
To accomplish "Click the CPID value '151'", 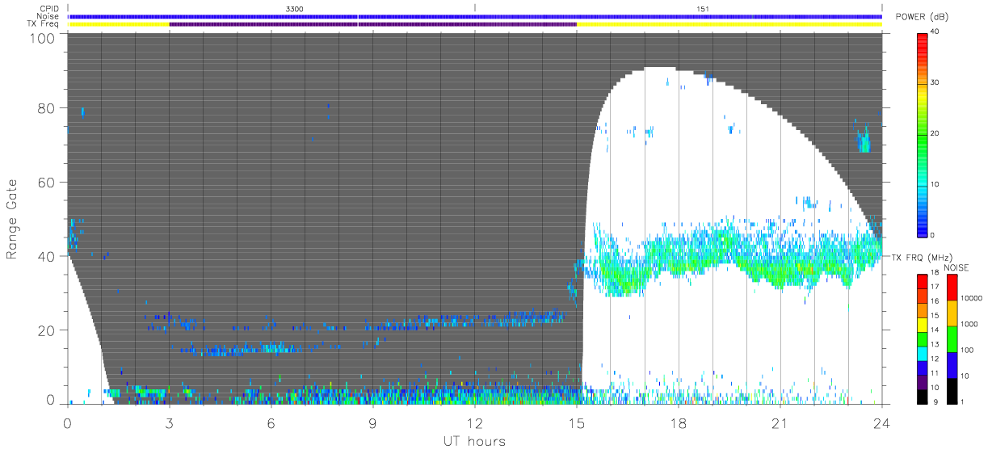I will [703, 8].
